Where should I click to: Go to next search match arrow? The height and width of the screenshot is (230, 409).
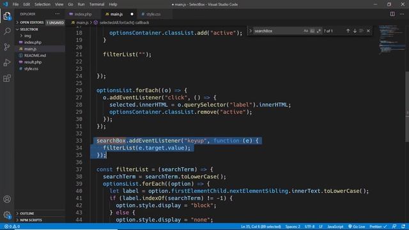coord(355,31)
